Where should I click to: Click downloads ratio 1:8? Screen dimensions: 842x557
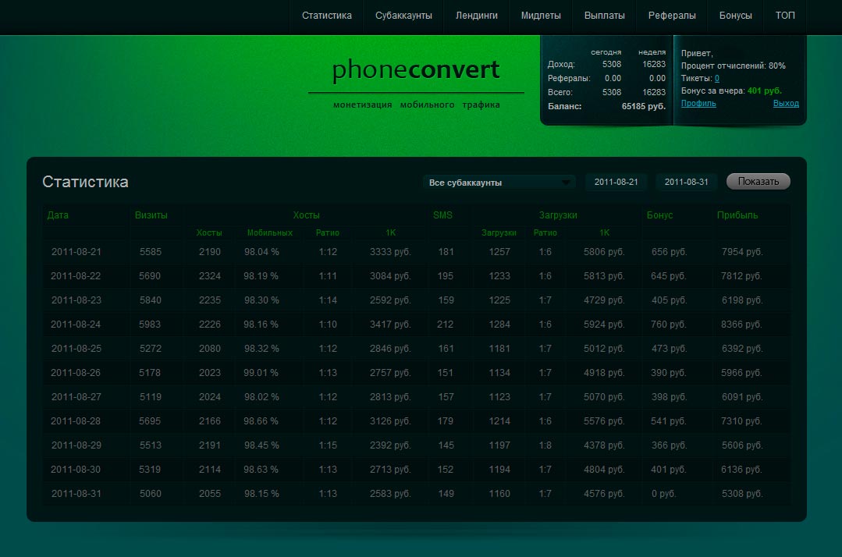[545, 445]
